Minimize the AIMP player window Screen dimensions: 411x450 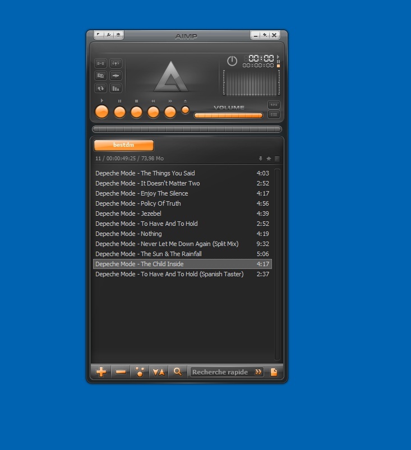255,35
